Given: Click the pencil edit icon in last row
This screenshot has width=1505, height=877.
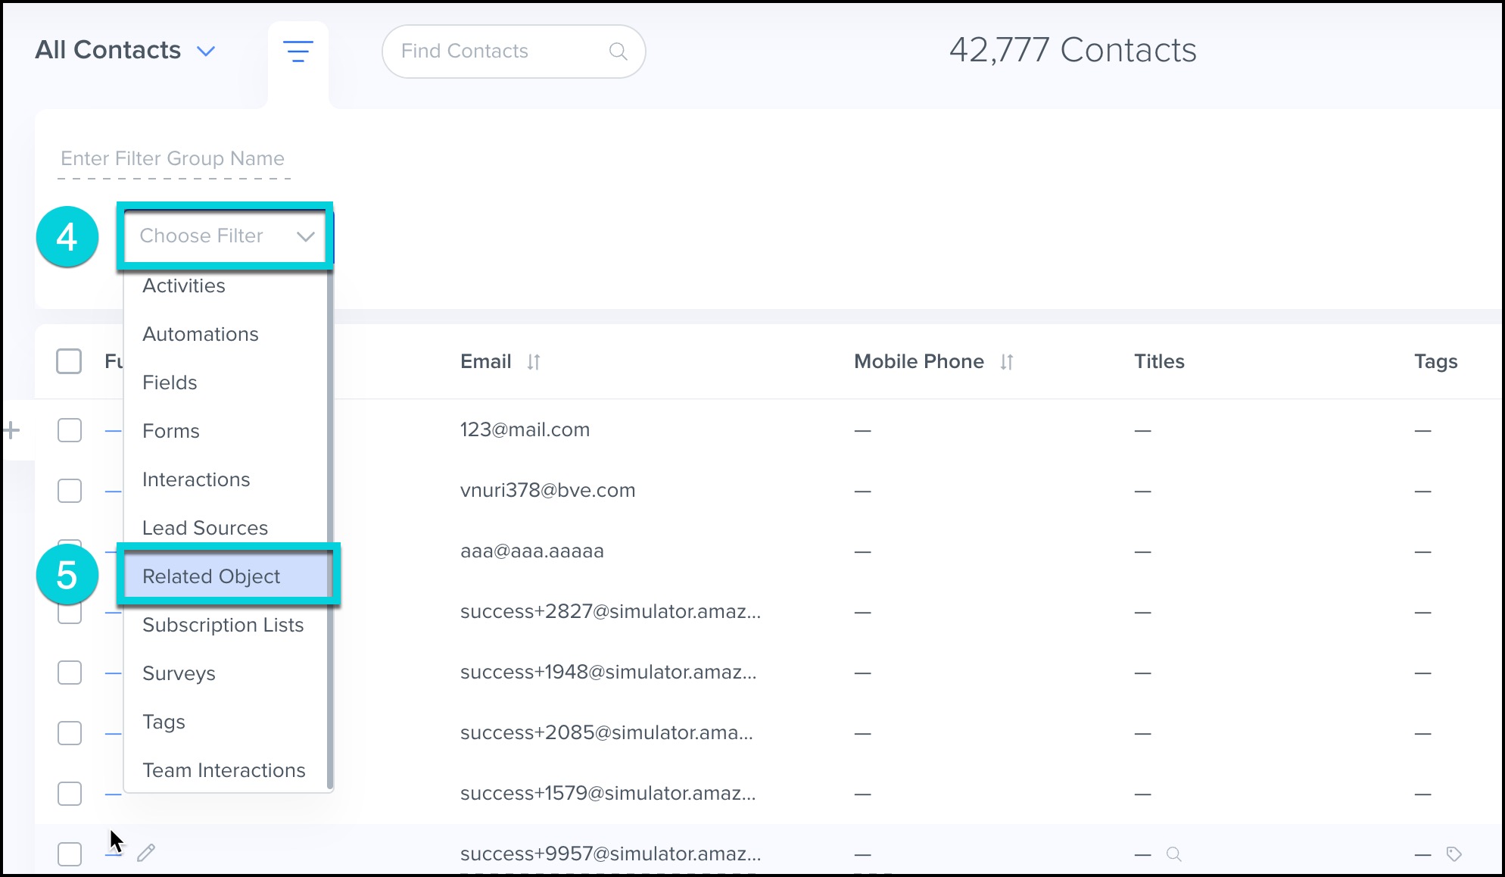Looking at the screenshot, I should click(x=146, y=854).
